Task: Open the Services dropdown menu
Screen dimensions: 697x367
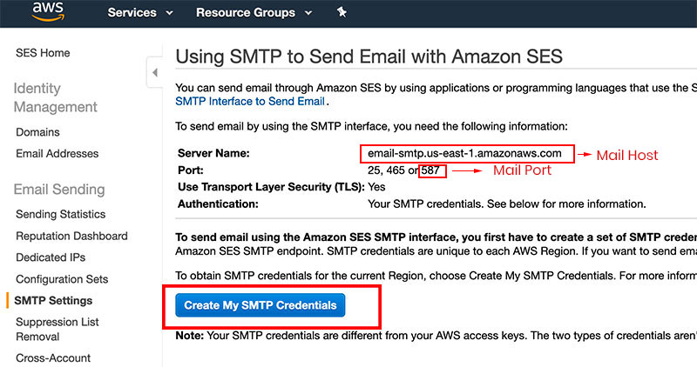Action: click(139, 13)
